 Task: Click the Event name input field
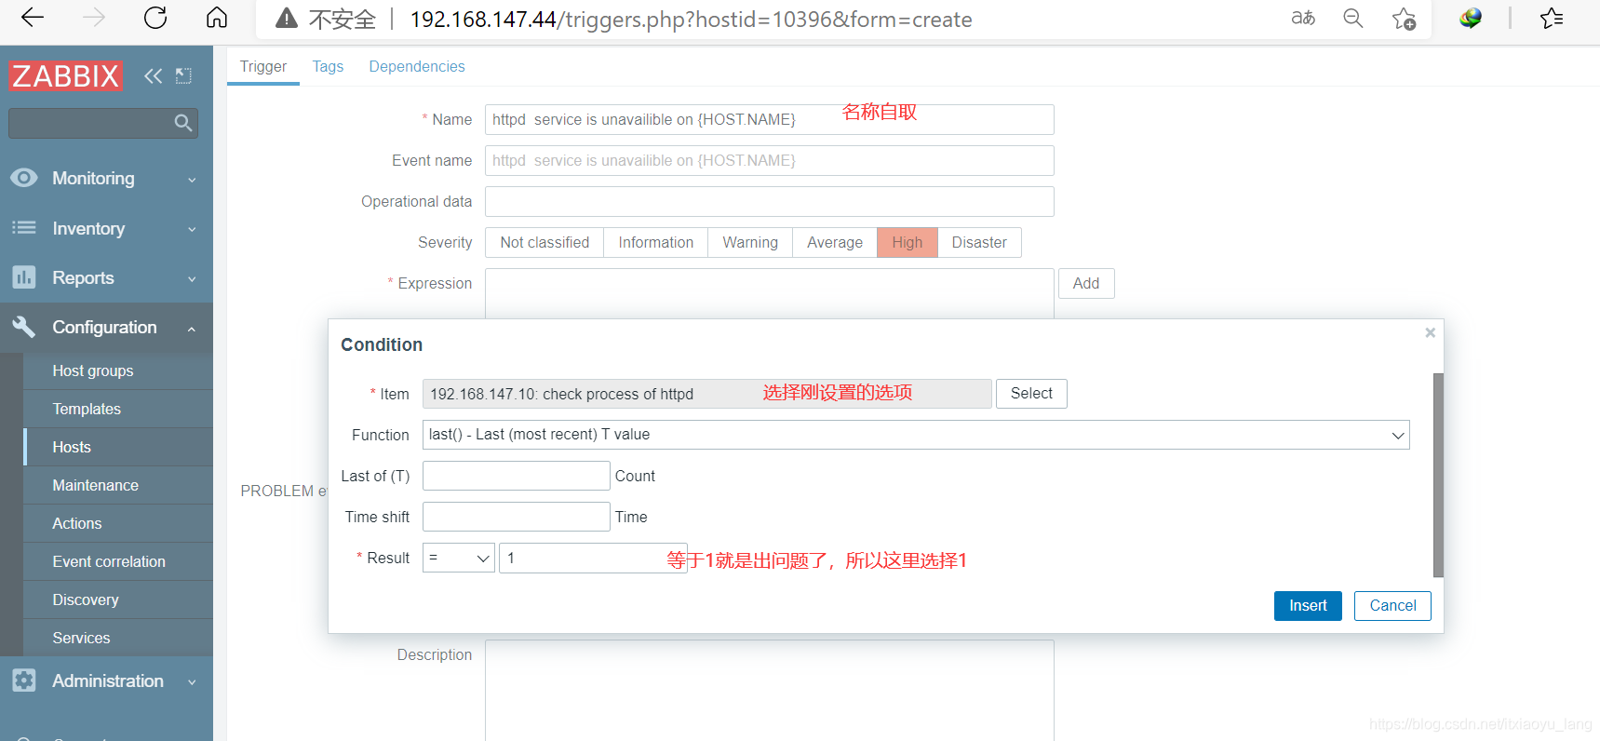point(769,160)
